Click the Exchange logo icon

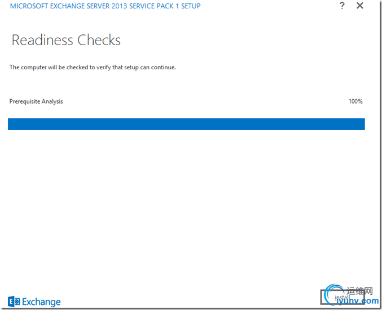pos(14,302)
